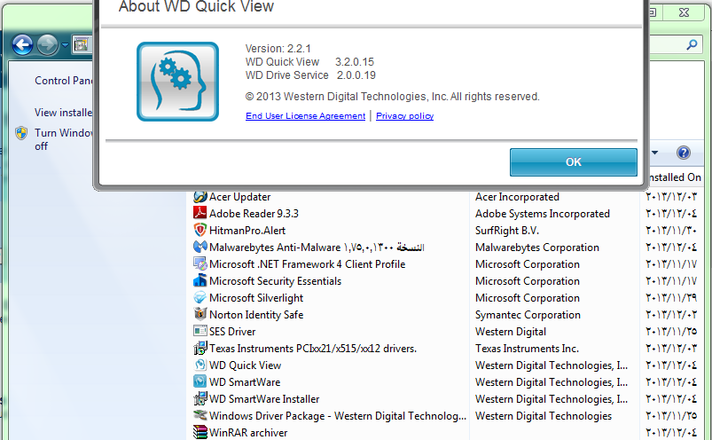Select the SES Driver icon
Image resolution: width=712 pixels, height=440 pixels.
pyautogui.click(x=200, y=331)
